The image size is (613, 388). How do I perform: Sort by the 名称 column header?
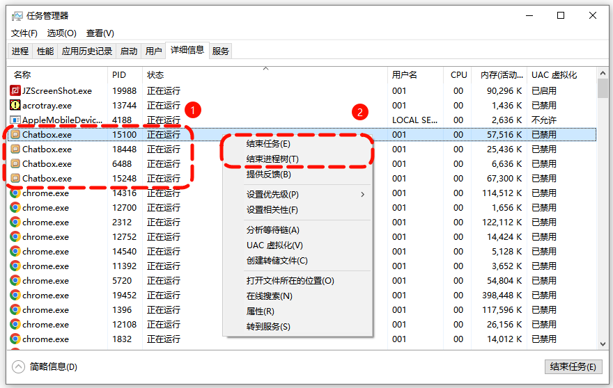pyautogui.click(x=57, y=75)
